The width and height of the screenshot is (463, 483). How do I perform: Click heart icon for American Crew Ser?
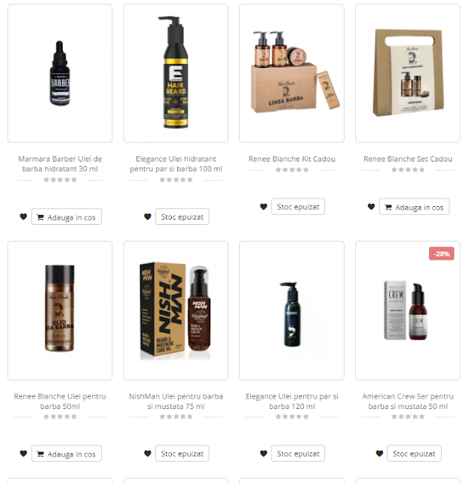[379, 454]
